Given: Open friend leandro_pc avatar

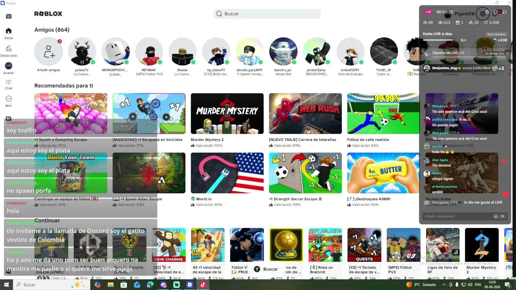Looking at the screenshot, I should coord(283,52).
